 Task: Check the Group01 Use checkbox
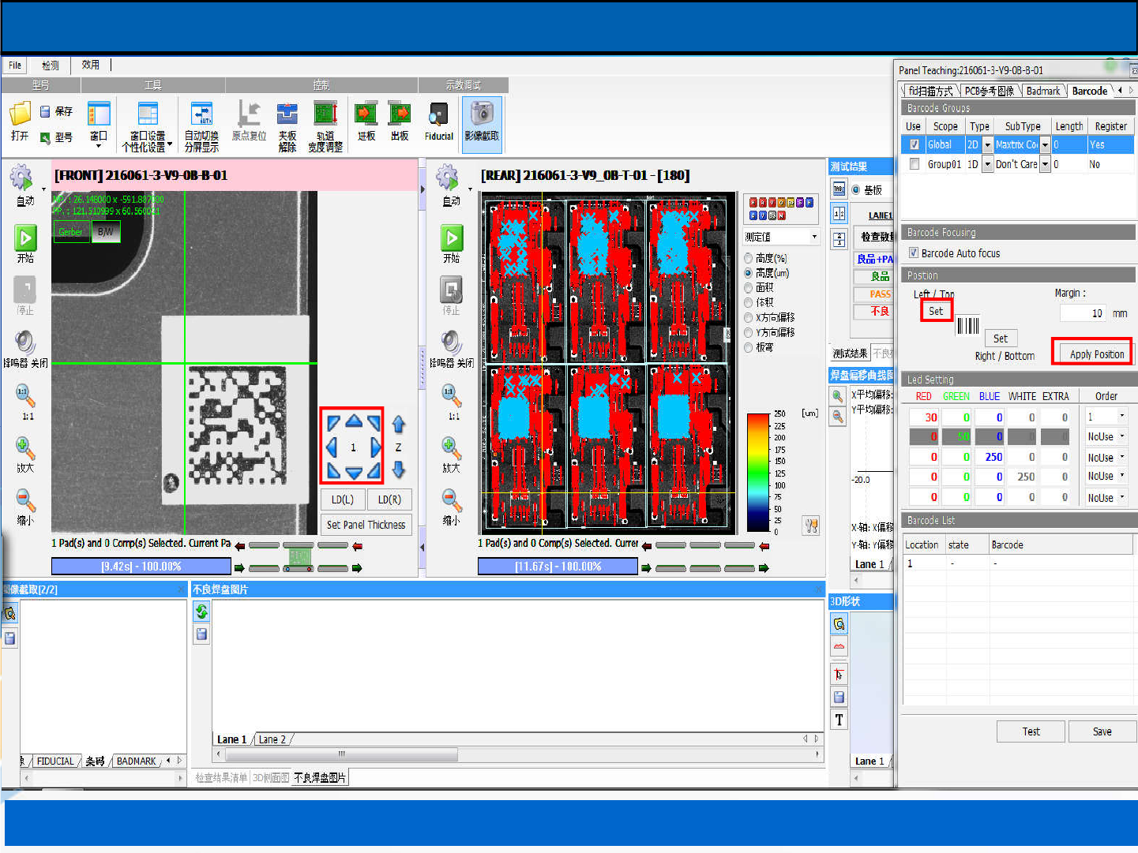pos(915,164)
